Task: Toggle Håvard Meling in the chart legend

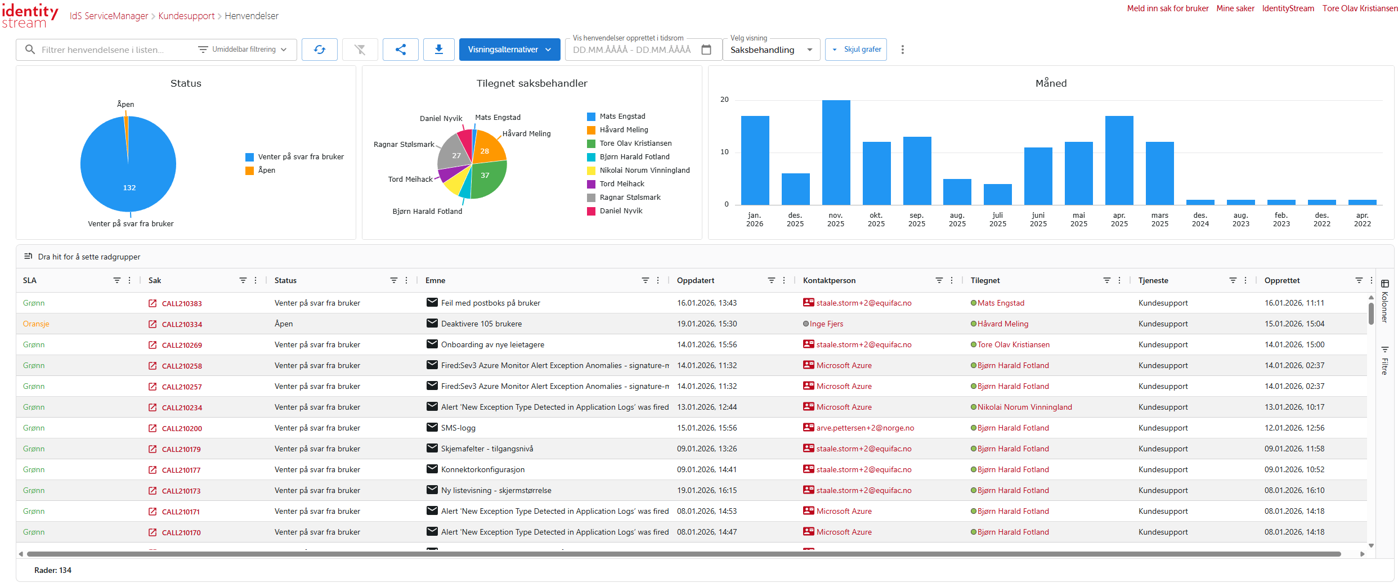Action: (x=624, y=130)
